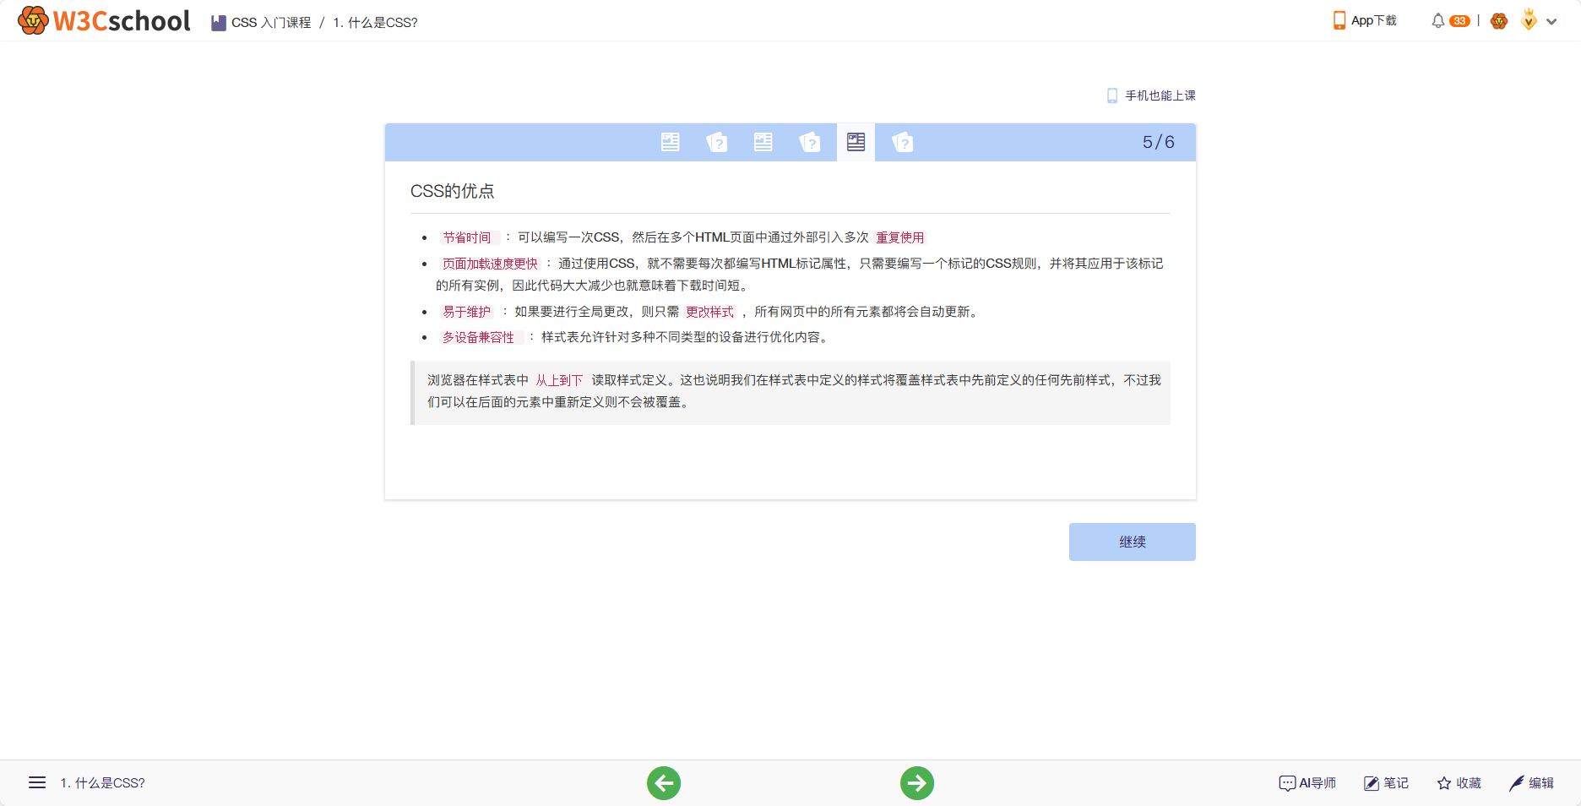Image resolution: width=1581 pixels, height=806 pixels.
Task: Go to the second step quiz icon
Action: (716, 142)
